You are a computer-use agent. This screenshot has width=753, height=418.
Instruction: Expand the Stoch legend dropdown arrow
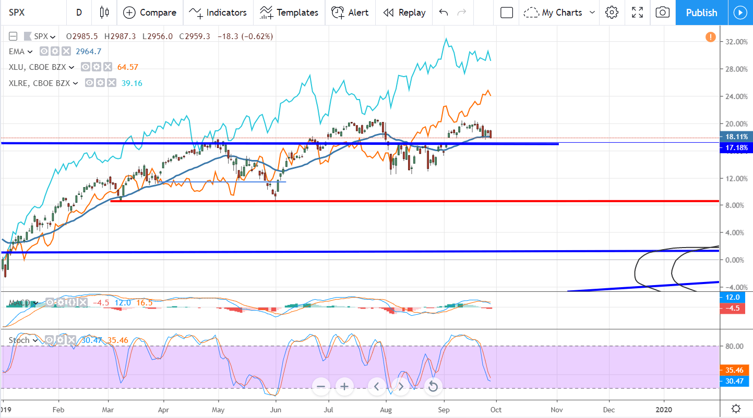[35, 340]
